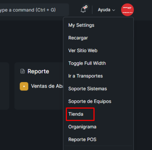Select Ir a Transportes
The image size is (152, 150).
click(x=85, y=76)
